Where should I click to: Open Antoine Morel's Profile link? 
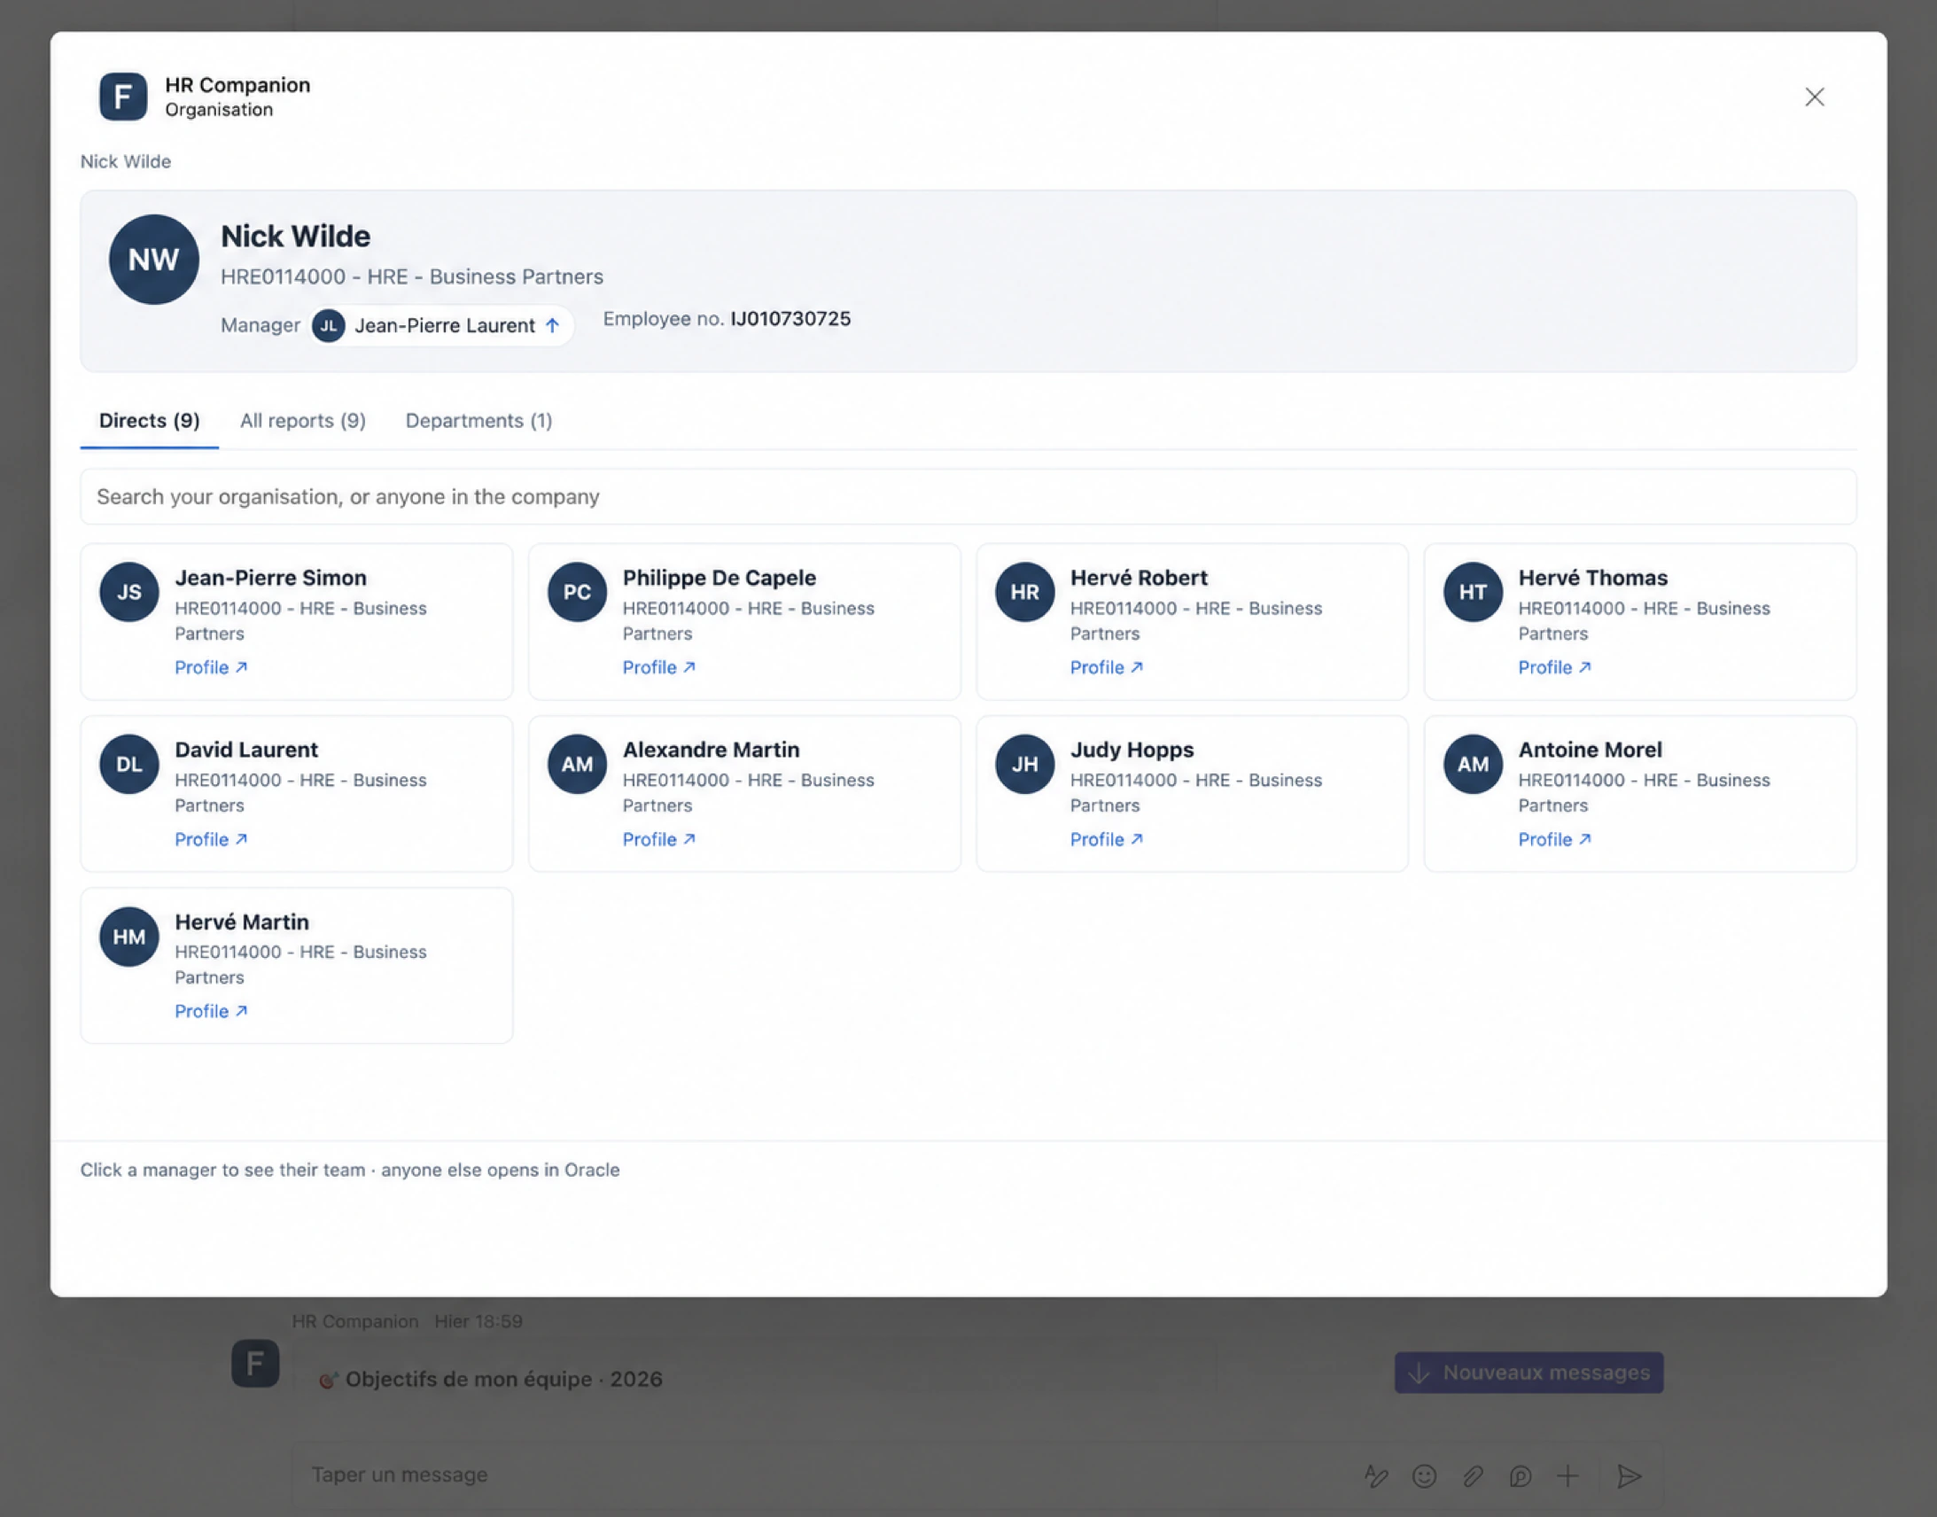click(1554, 839)
